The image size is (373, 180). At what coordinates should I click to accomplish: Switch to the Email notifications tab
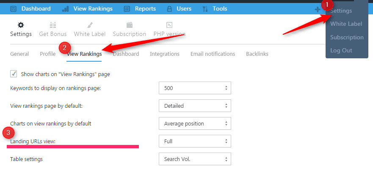[x=213, y=54]
